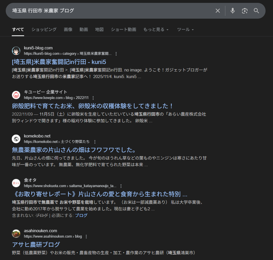Image resolution: width=273 pixels, height=260 pixels.
Task: Expand the もっと見る dropdown
Action: click(x=156, y=29)
